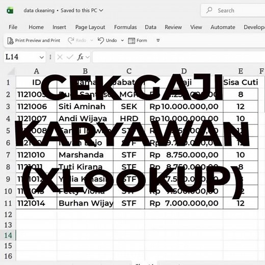Click cell with ID 1121010
Image resolution: width=265 pixels, height=265 pixels.
36,155
